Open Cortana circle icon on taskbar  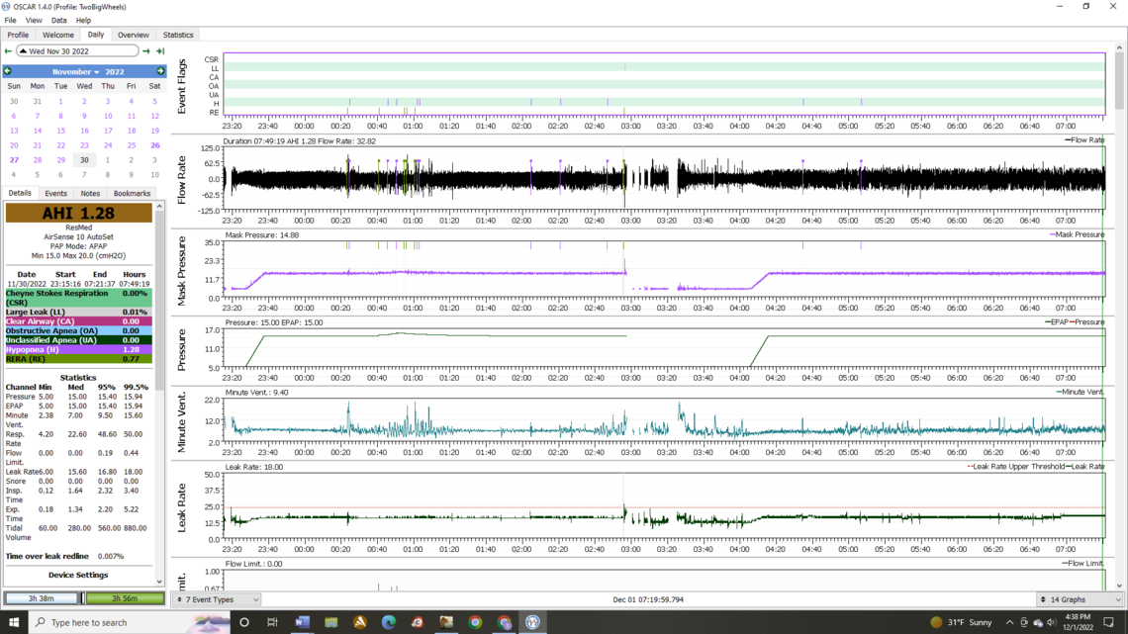[243, 622]
